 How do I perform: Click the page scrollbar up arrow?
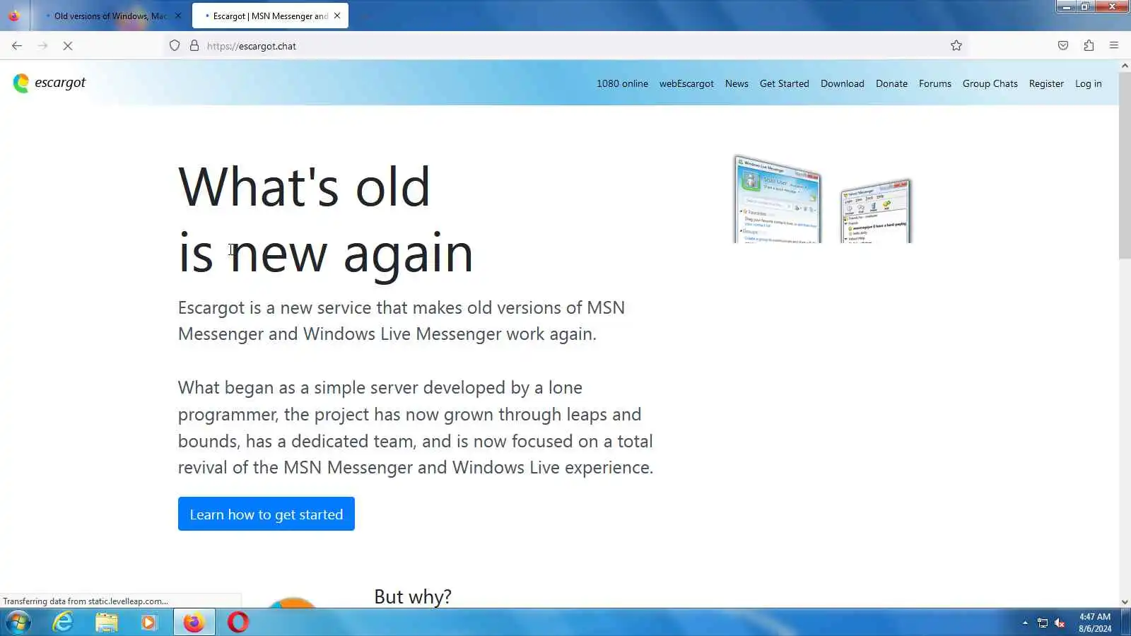(x=1125, y=66)
